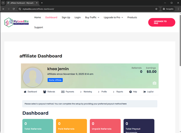Click the Unpaid Referrals red card

(105, 126)
